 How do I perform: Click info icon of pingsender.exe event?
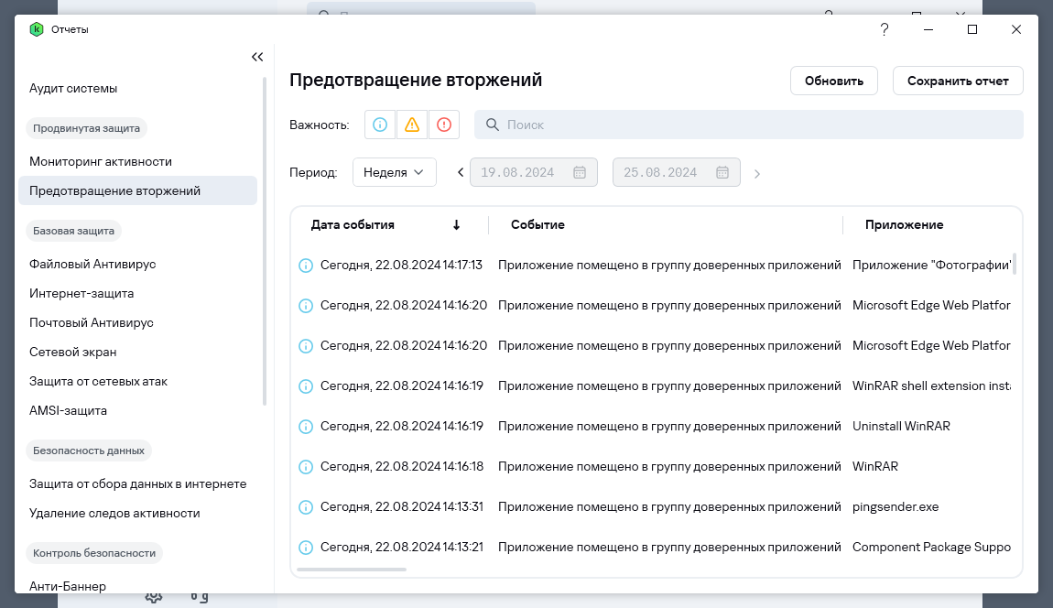(x=306, y=507)
